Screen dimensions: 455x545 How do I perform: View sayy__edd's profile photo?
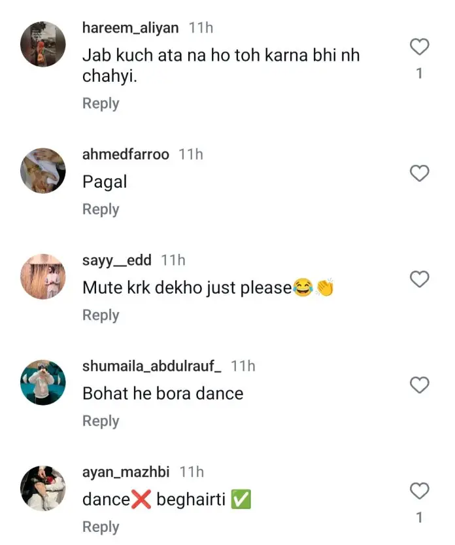43,276
